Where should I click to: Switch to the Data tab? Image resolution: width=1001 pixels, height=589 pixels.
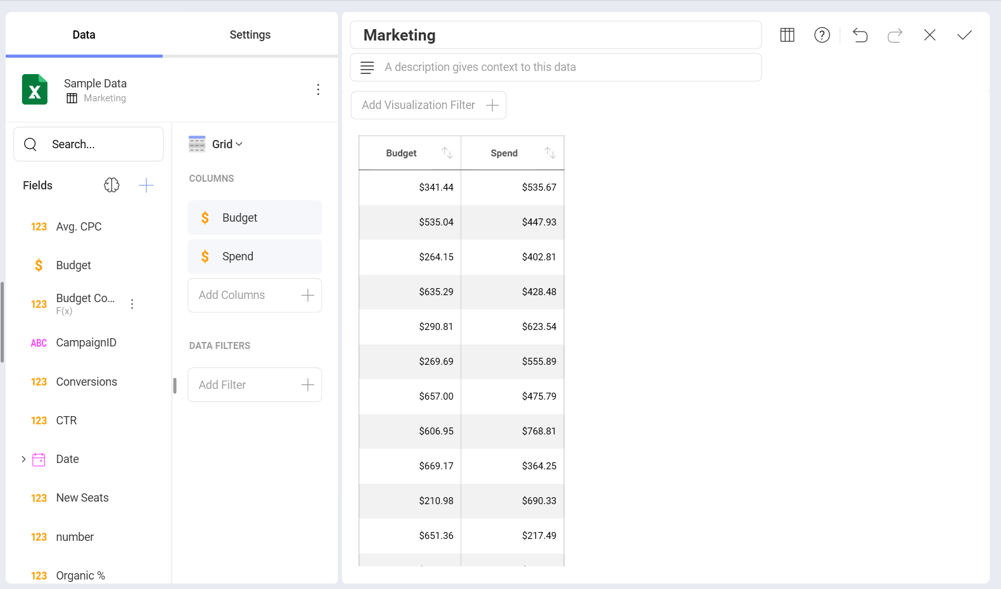pyautogui.click(x=84, y=35)
